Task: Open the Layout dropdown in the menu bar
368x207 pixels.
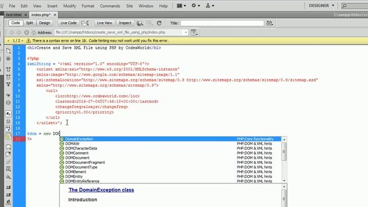Action: coord(181,6)
